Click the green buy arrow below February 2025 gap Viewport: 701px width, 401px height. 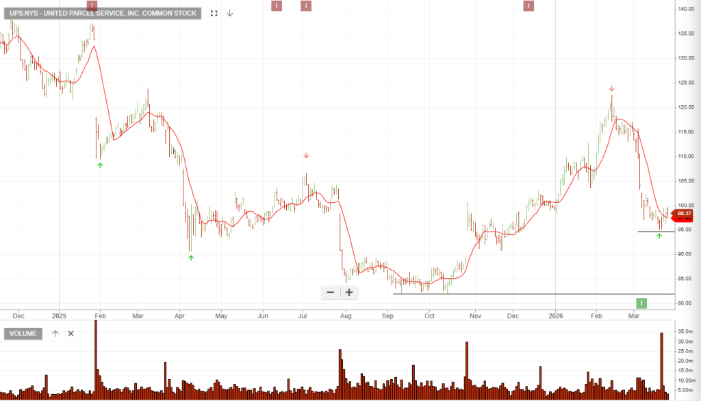point(101,165)
